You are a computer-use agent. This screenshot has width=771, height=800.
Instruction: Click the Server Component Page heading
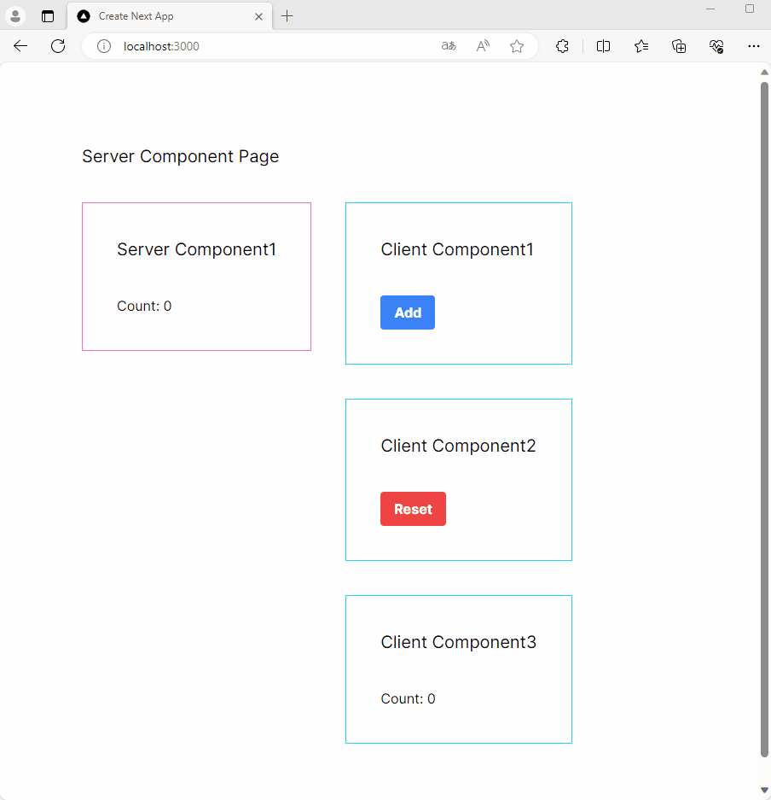point(181,156)
